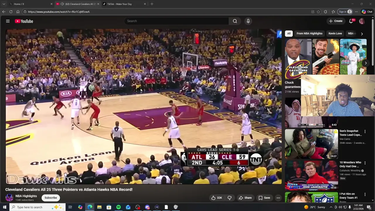The height and width of the screenshot is (211, 375).
Task: Open NBA Highlights channel name link
Action: point(26,196)
